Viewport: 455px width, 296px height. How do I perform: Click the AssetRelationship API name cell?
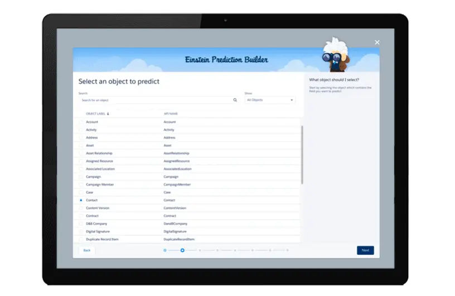click(x=176, y=153)
